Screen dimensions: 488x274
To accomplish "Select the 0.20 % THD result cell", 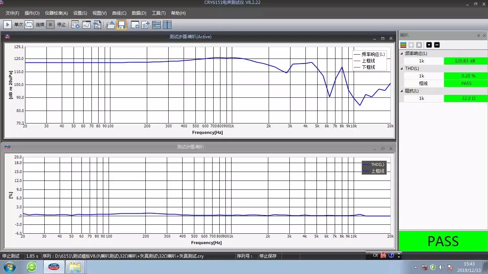I will (x=465, y=76).
